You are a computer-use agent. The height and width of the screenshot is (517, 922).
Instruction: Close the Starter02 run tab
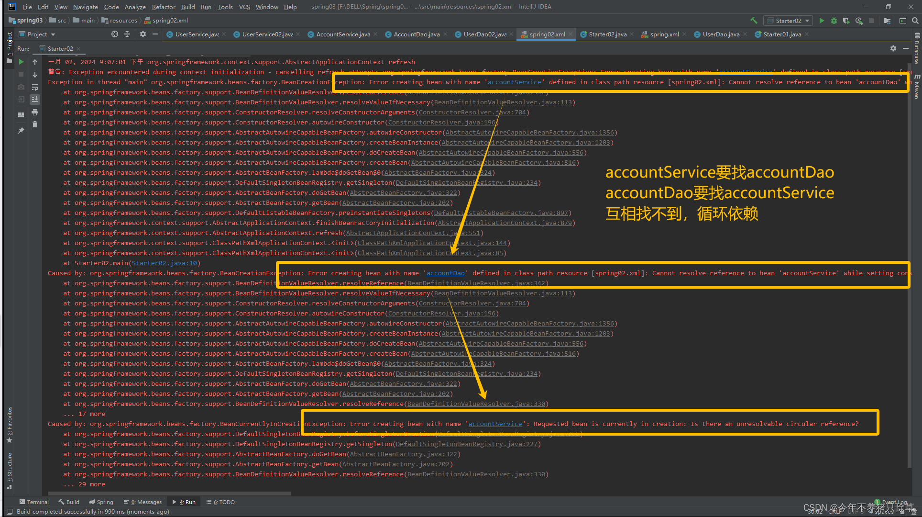pyautogui.click(x=78, y=48)
